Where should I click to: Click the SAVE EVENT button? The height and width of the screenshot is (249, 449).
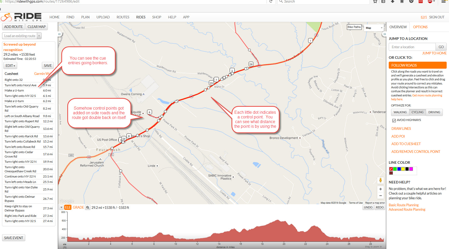[x=14, y=238]
